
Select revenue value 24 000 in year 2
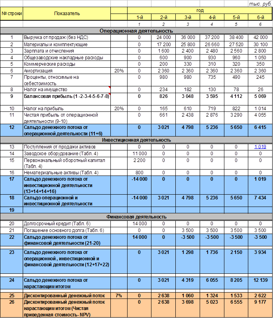pos(163,37)
